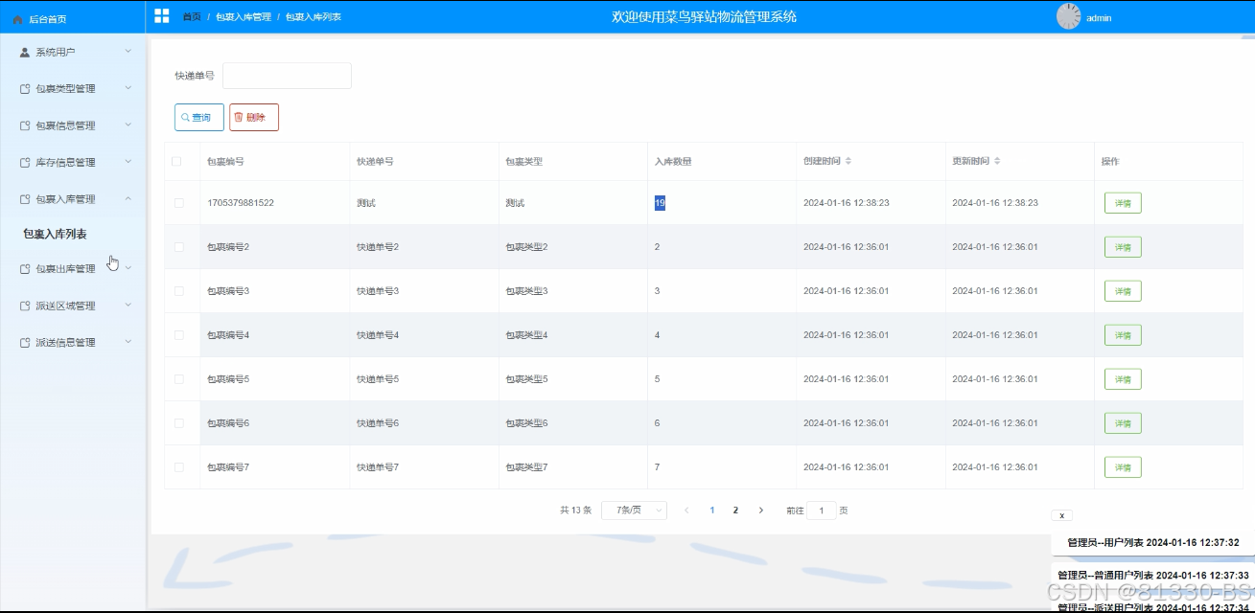The image size is (1255, 613).
Task: Open 详情 for 包裹编号2 row
Action: point(1123,247)
